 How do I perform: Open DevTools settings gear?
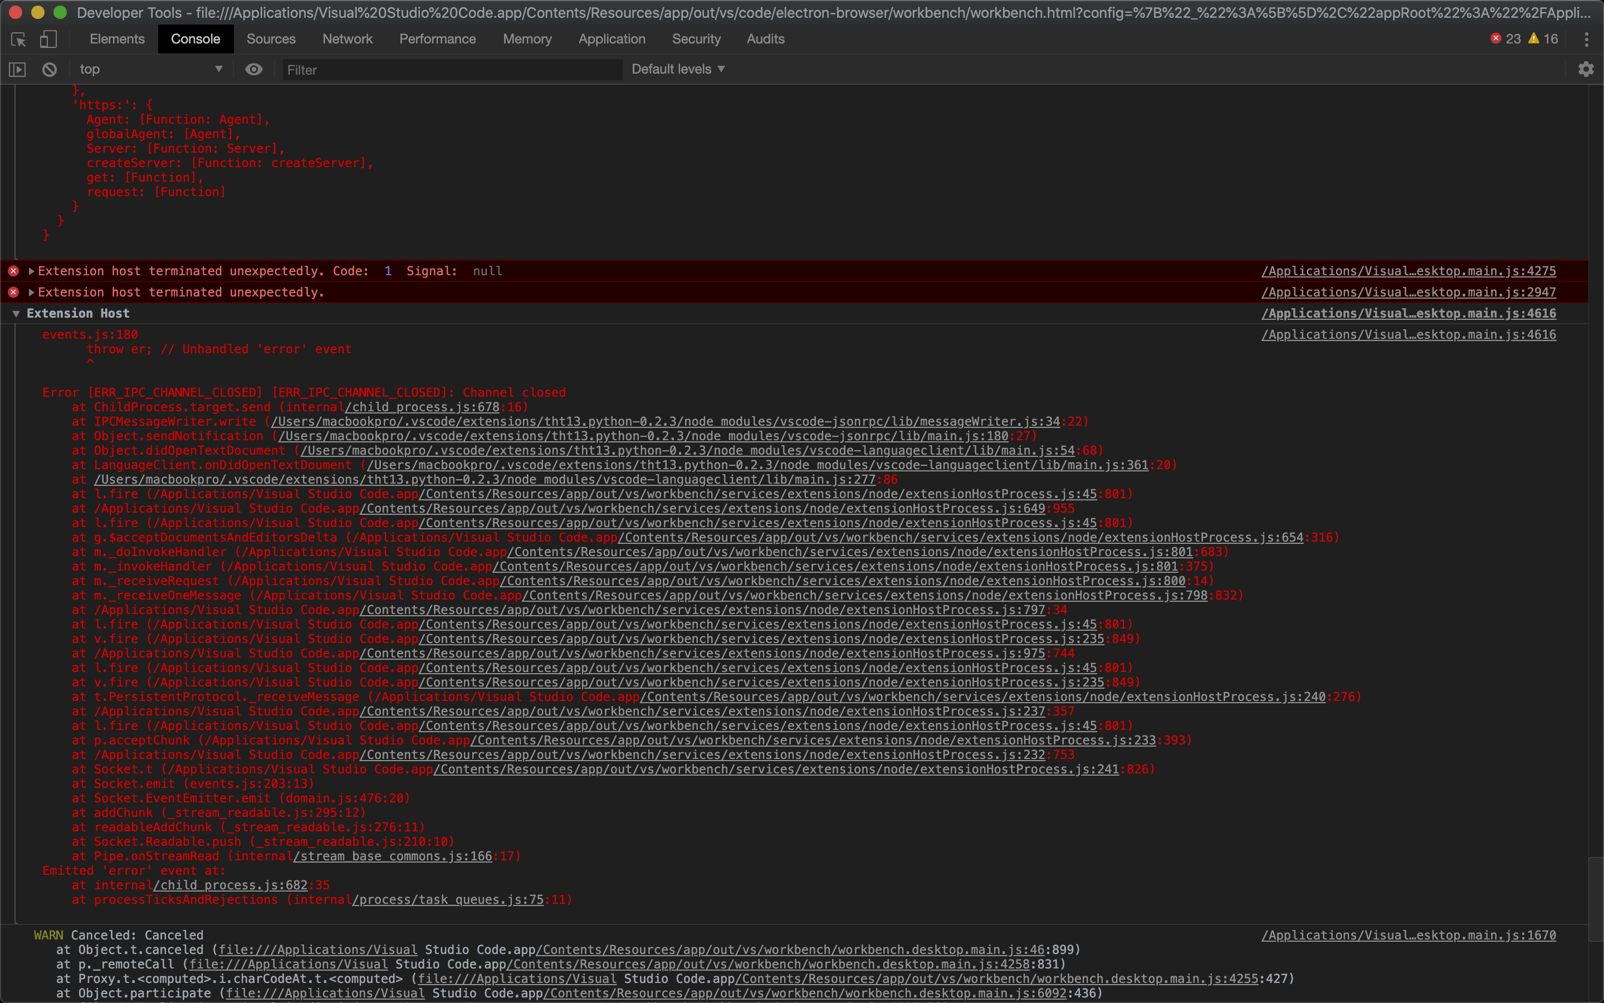(x=1586, y=69)
